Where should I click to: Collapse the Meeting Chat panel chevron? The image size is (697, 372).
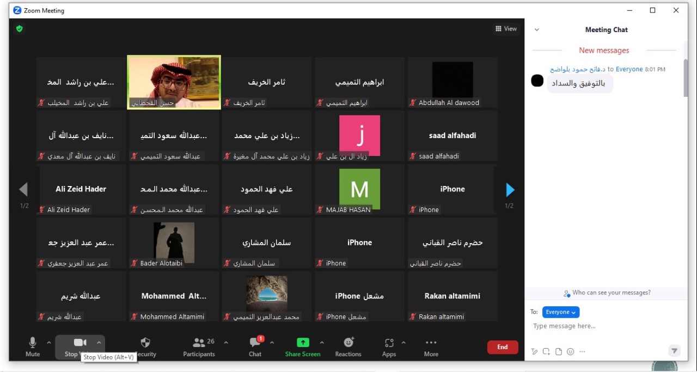(x=536, y=30)
